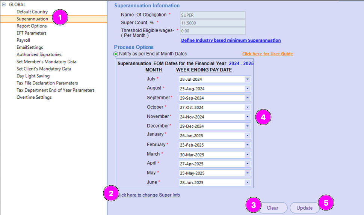Click the Name Of Obligation field
The height and width of the screenshot is (215, 364).
[213, 15]
